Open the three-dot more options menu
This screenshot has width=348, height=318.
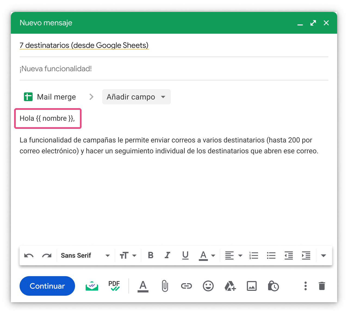306,286
